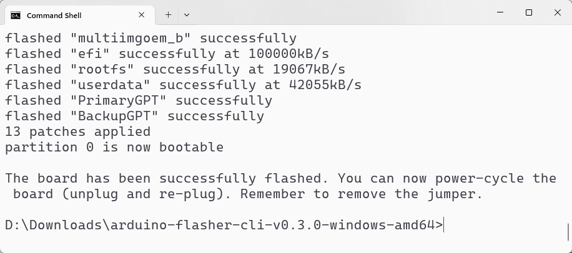Expand the new tab profile dropdown chevron
The image size is (572, 253).
click(187, 14)
